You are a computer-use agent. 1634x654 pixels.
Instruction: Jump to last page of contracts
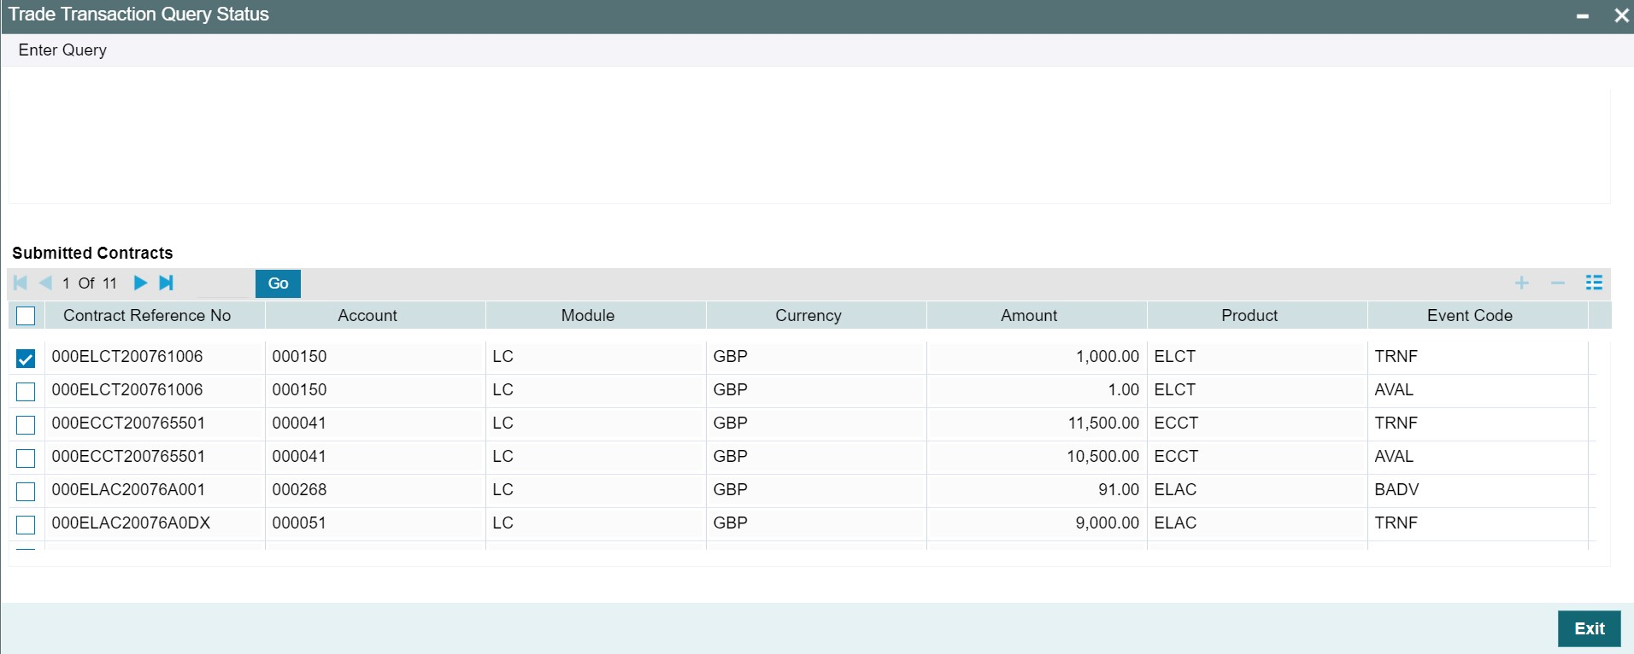coord(167,283)
